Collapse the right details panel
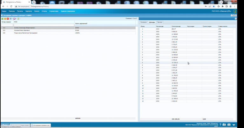 pyautogui.click(x=236, y=18)
